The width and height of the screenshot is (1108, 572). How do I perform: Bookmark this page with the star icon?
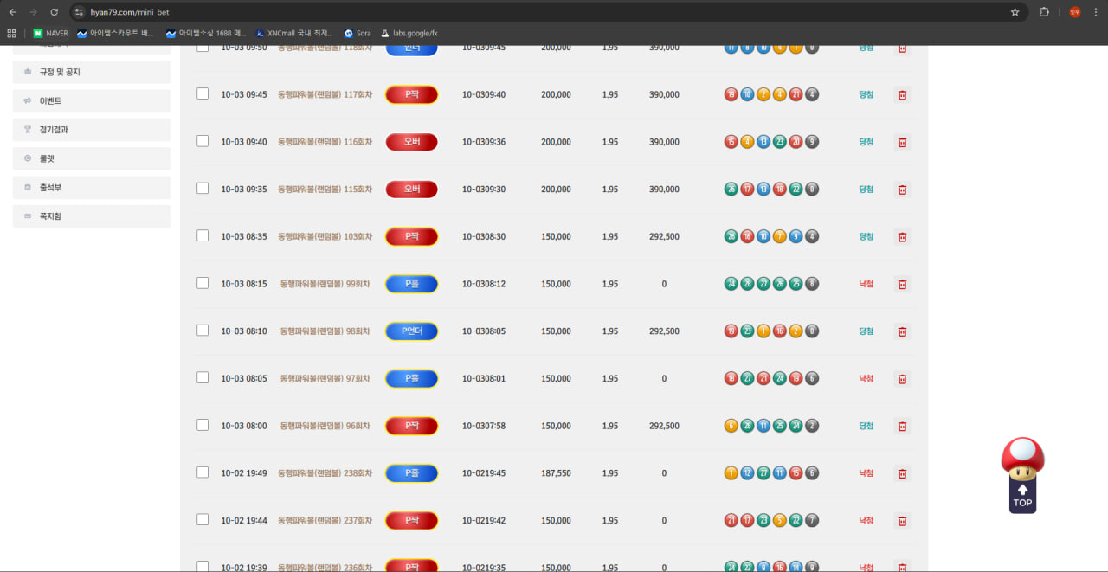1015,12
